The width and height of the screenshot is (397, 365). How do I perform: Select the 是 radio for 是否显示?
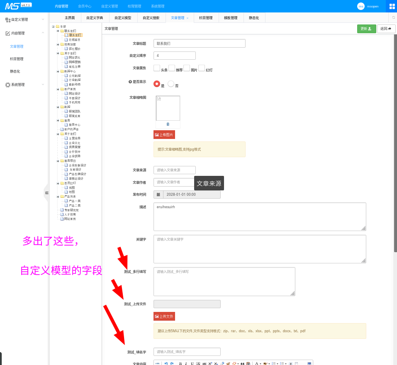(x=157, y=83)
